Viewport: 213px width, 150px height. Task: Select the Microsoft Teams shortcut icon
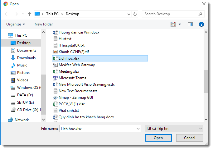(x=56, y=78)
